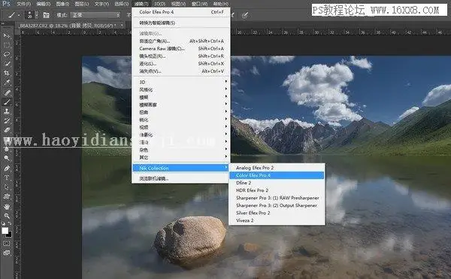Screen dimensions: 451x279
Task: Choose 转换为智能滤镜(S)
Action: (x=180, y=22)
